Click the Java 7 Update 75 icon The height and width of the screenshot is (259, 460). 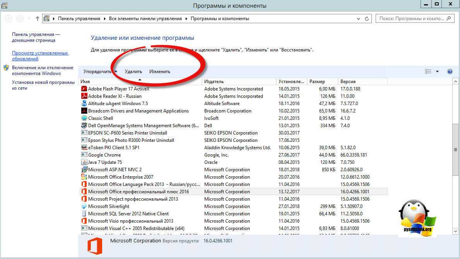[84, 162]
